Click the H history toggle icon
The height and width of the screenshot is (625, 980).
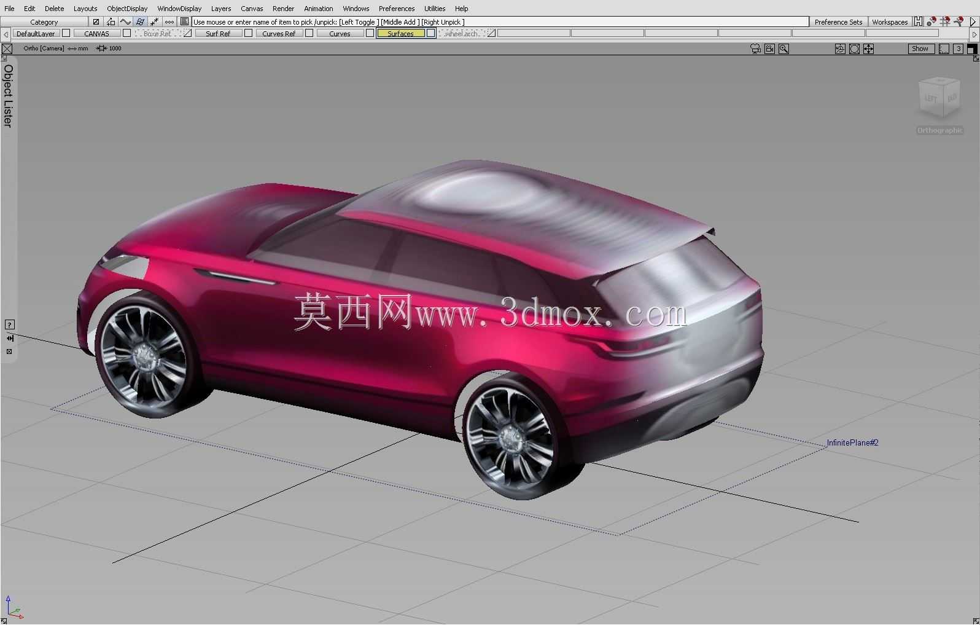(x=919, y=22)
